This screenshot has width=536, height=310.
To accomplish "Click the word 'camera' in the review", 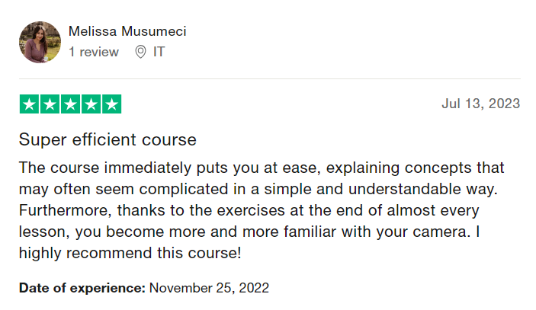I will click(440, 232).
